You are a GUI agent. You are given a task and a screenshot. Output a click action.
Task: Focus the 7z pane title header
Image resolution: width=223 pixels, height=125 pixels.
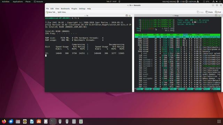86,16
